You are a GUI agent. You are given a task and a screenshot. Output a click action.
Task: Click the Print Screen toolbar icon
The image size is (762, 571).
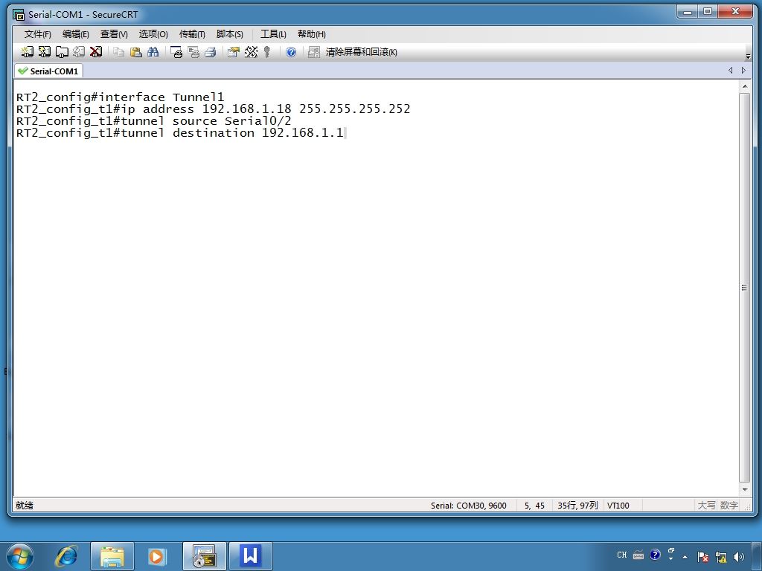coord(176,52)
